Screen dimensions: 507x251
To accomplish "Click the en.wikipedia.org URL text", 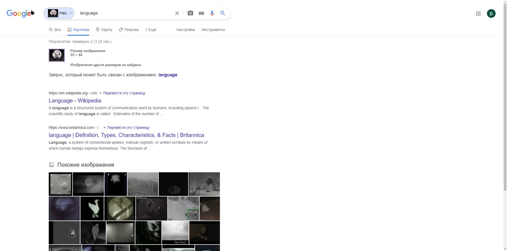I will (68, 93).
